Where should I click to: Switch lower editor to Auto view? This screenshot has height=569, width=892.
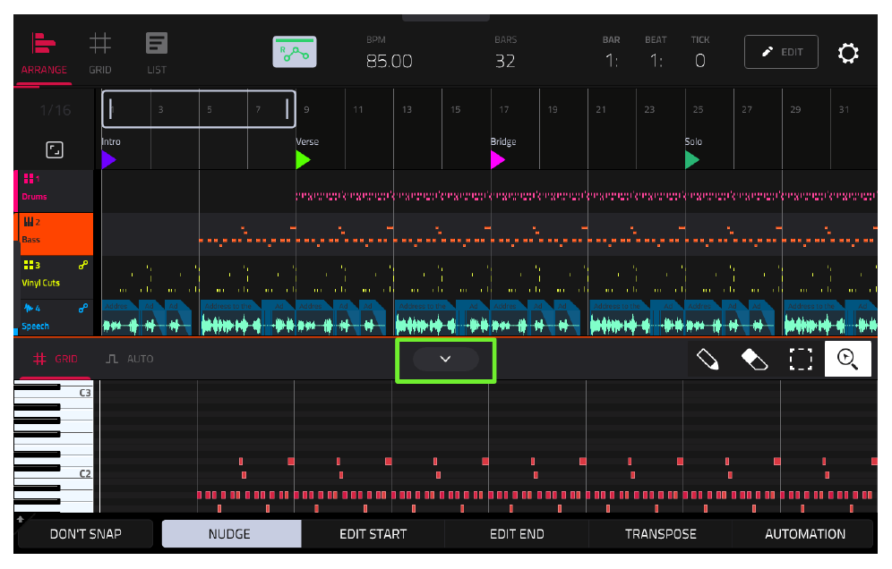tap(130, 360)
